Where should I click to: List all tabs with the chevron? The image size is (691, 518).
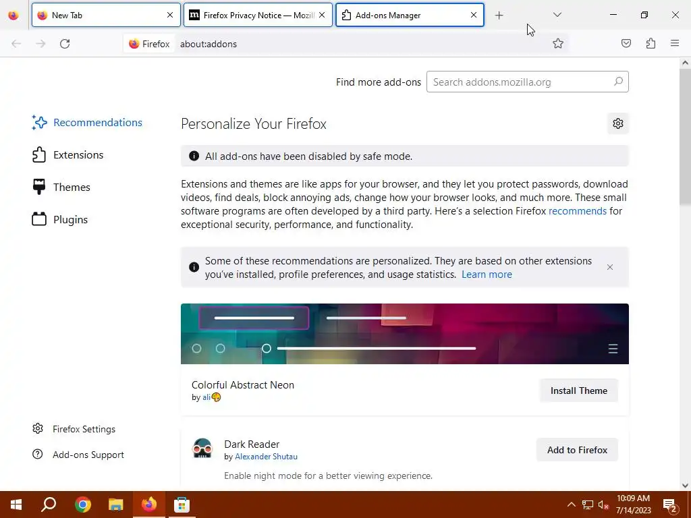(x=557, y=15)
